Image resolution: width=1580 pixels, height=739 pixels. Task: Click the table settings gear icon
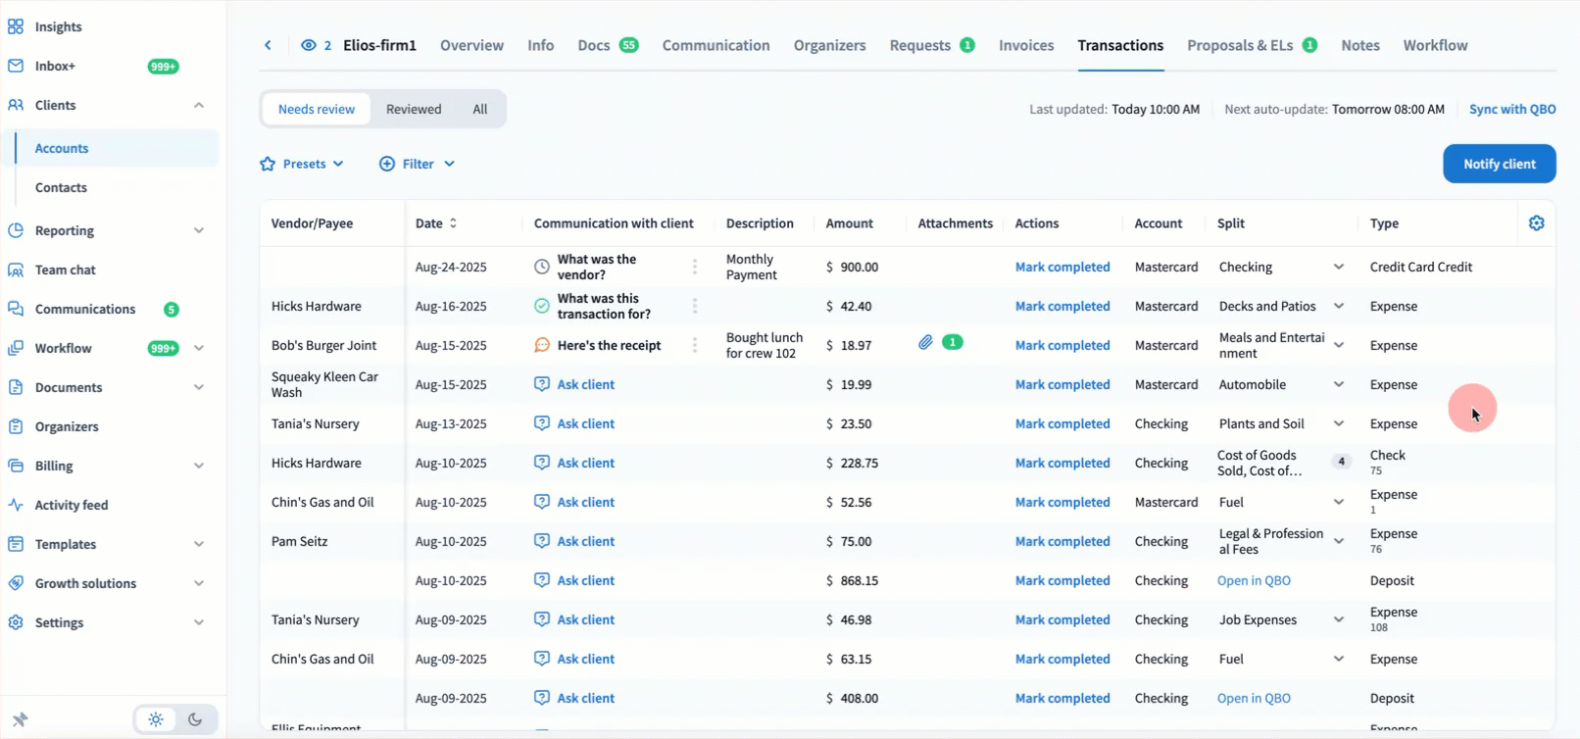(1536, 223)
